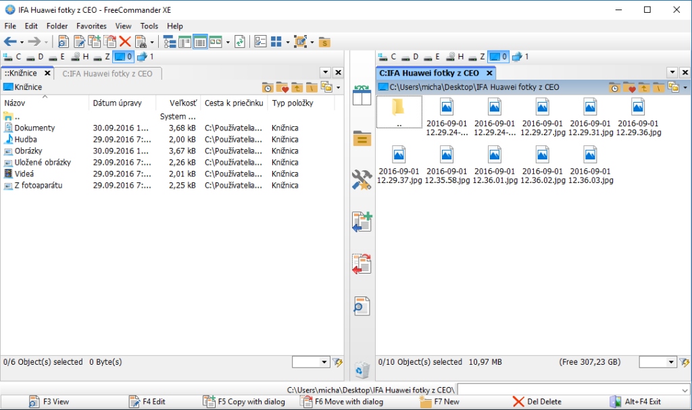Open the right panel tab list dropdown arrow
Viewport: 692px width, 410px height.
click(672, 72)
